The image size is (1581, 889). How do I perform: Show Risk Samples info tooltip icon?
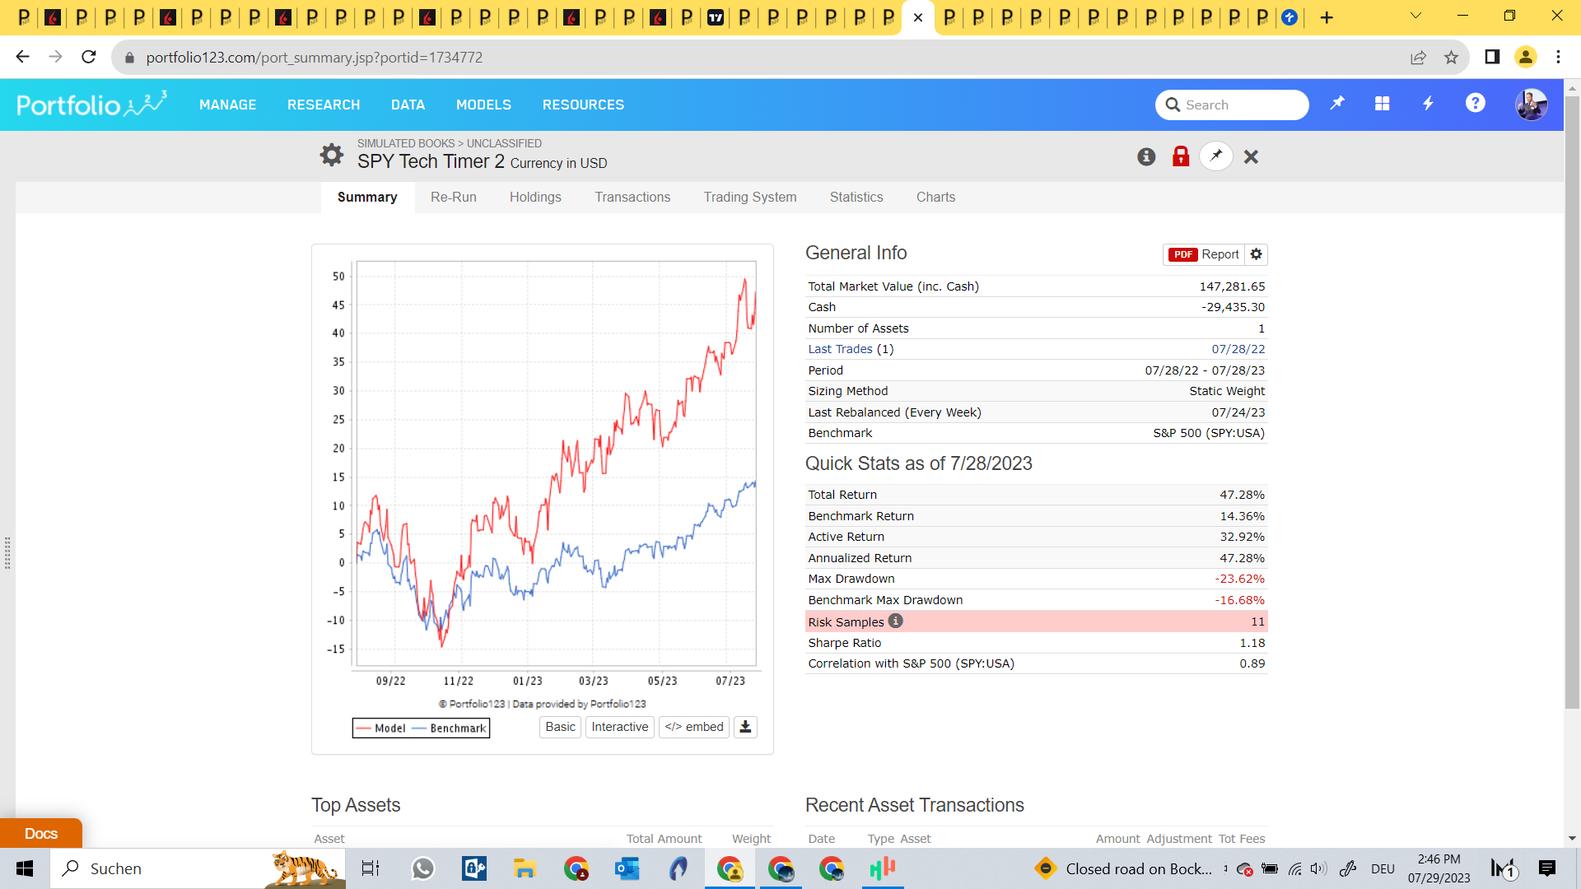(x=896, y=621)
